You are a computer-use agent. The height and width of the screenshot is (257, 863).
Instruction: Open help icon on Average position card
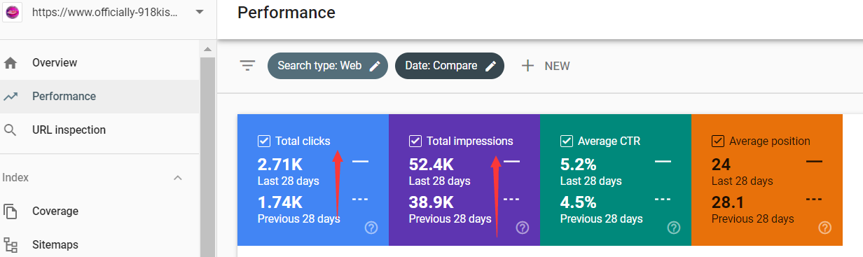tap(825, 228)
